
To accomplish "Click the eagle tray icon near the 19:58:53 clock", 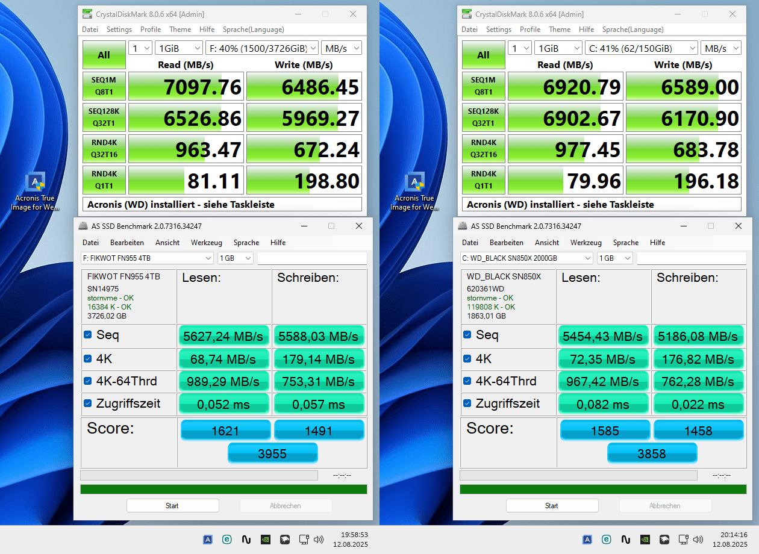I will pos(285,540).
